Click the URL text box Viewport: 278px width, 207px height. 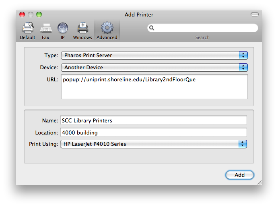pos(154,87)
